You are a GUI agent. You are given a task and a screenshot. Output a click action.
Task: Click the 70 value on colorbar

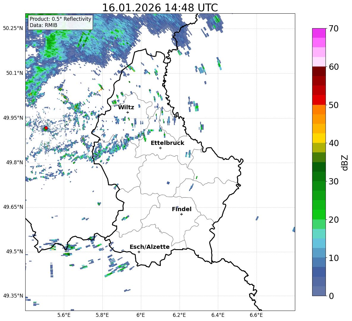334,29
